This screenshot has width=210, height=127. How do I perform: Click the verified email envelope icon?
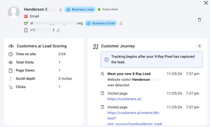26,23
